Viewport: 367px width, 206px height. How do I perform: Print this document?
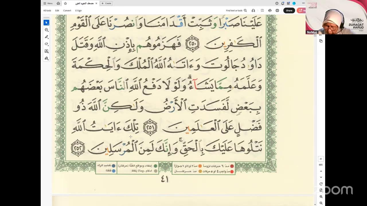(277, 11)
